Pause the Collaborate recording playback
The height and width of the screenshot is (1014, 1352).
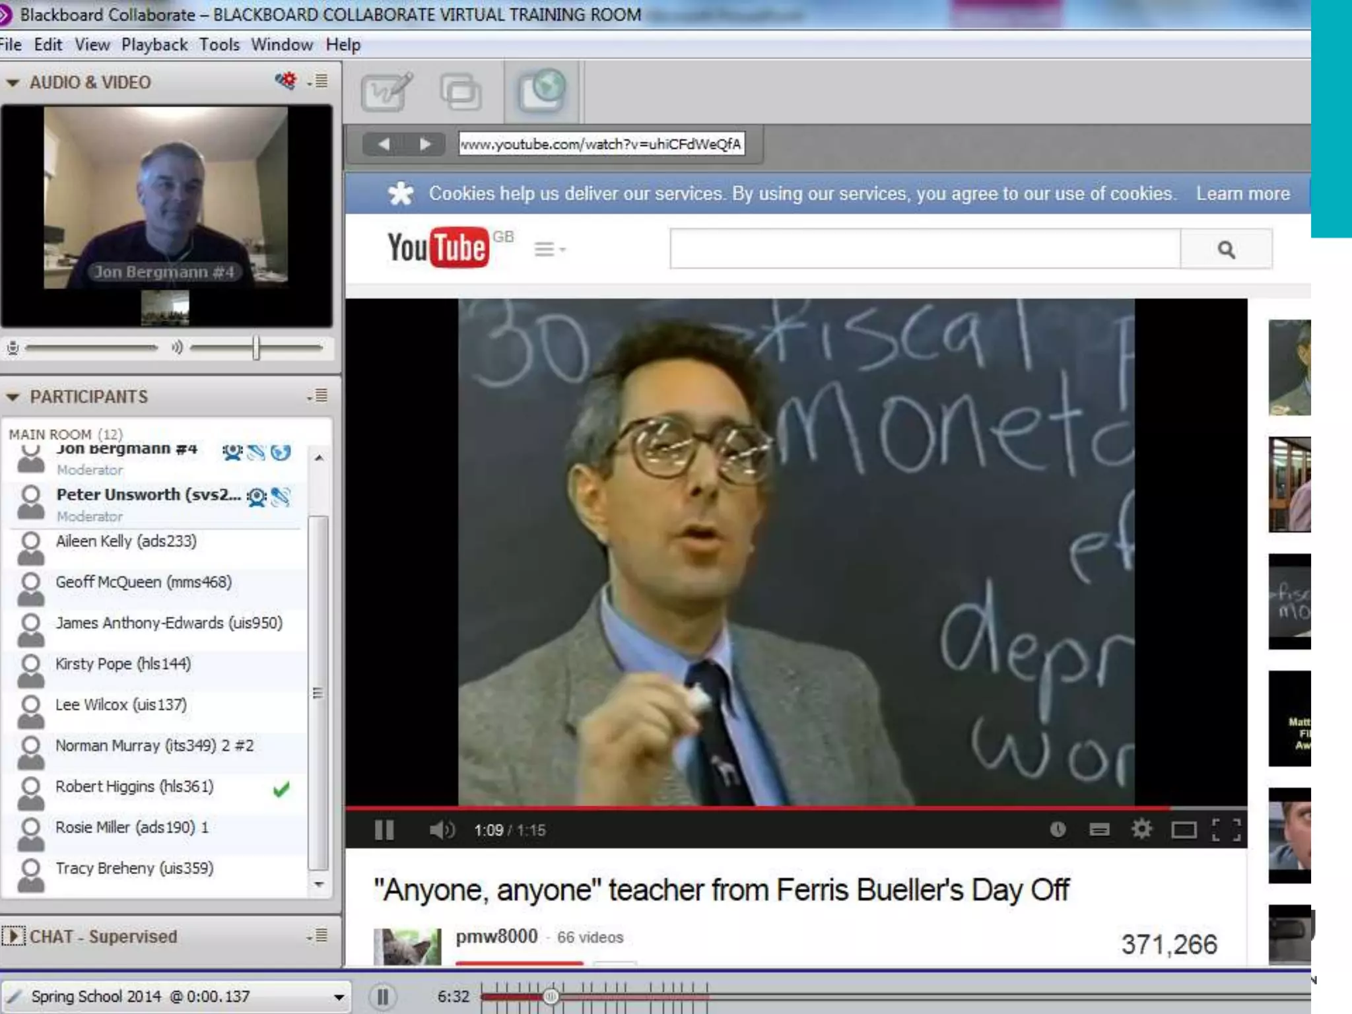pyautogui.click(x=382, y=996)
